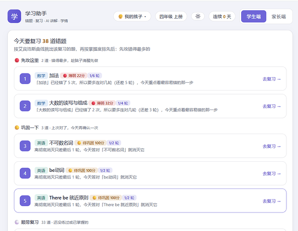The width and height of the screenshot is (298, 231).
Task: Switch to the 学生端 tab
Action: pos(254,17)
